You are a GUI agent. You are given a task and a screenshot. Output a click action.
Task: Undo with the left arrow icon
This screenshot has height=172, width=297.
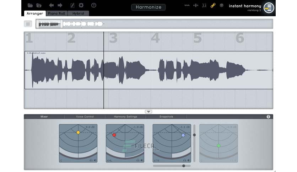click(x=51, y=5)
